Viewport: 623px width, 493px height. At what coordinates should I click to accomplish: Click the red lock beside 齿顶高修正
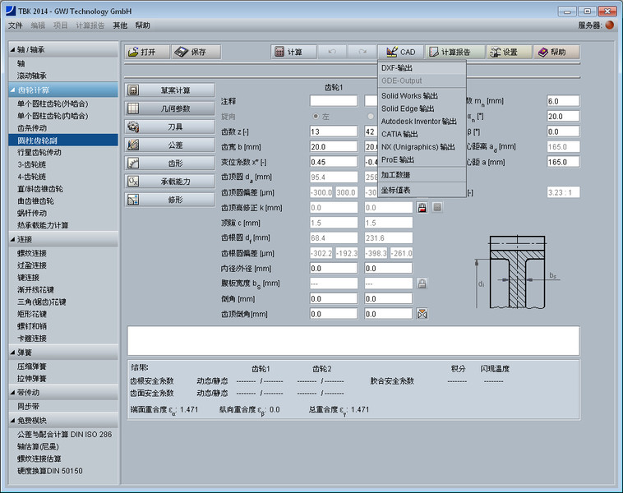(422, 208)
